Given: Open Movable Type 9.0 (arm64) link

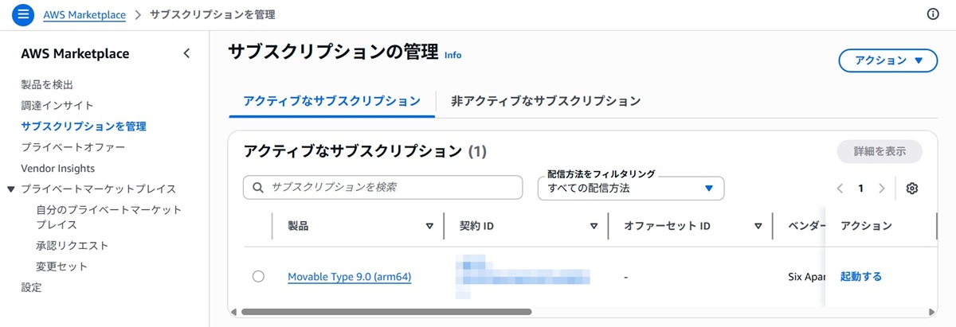Looking at the screenshot, I should click(x=349, y=277).
